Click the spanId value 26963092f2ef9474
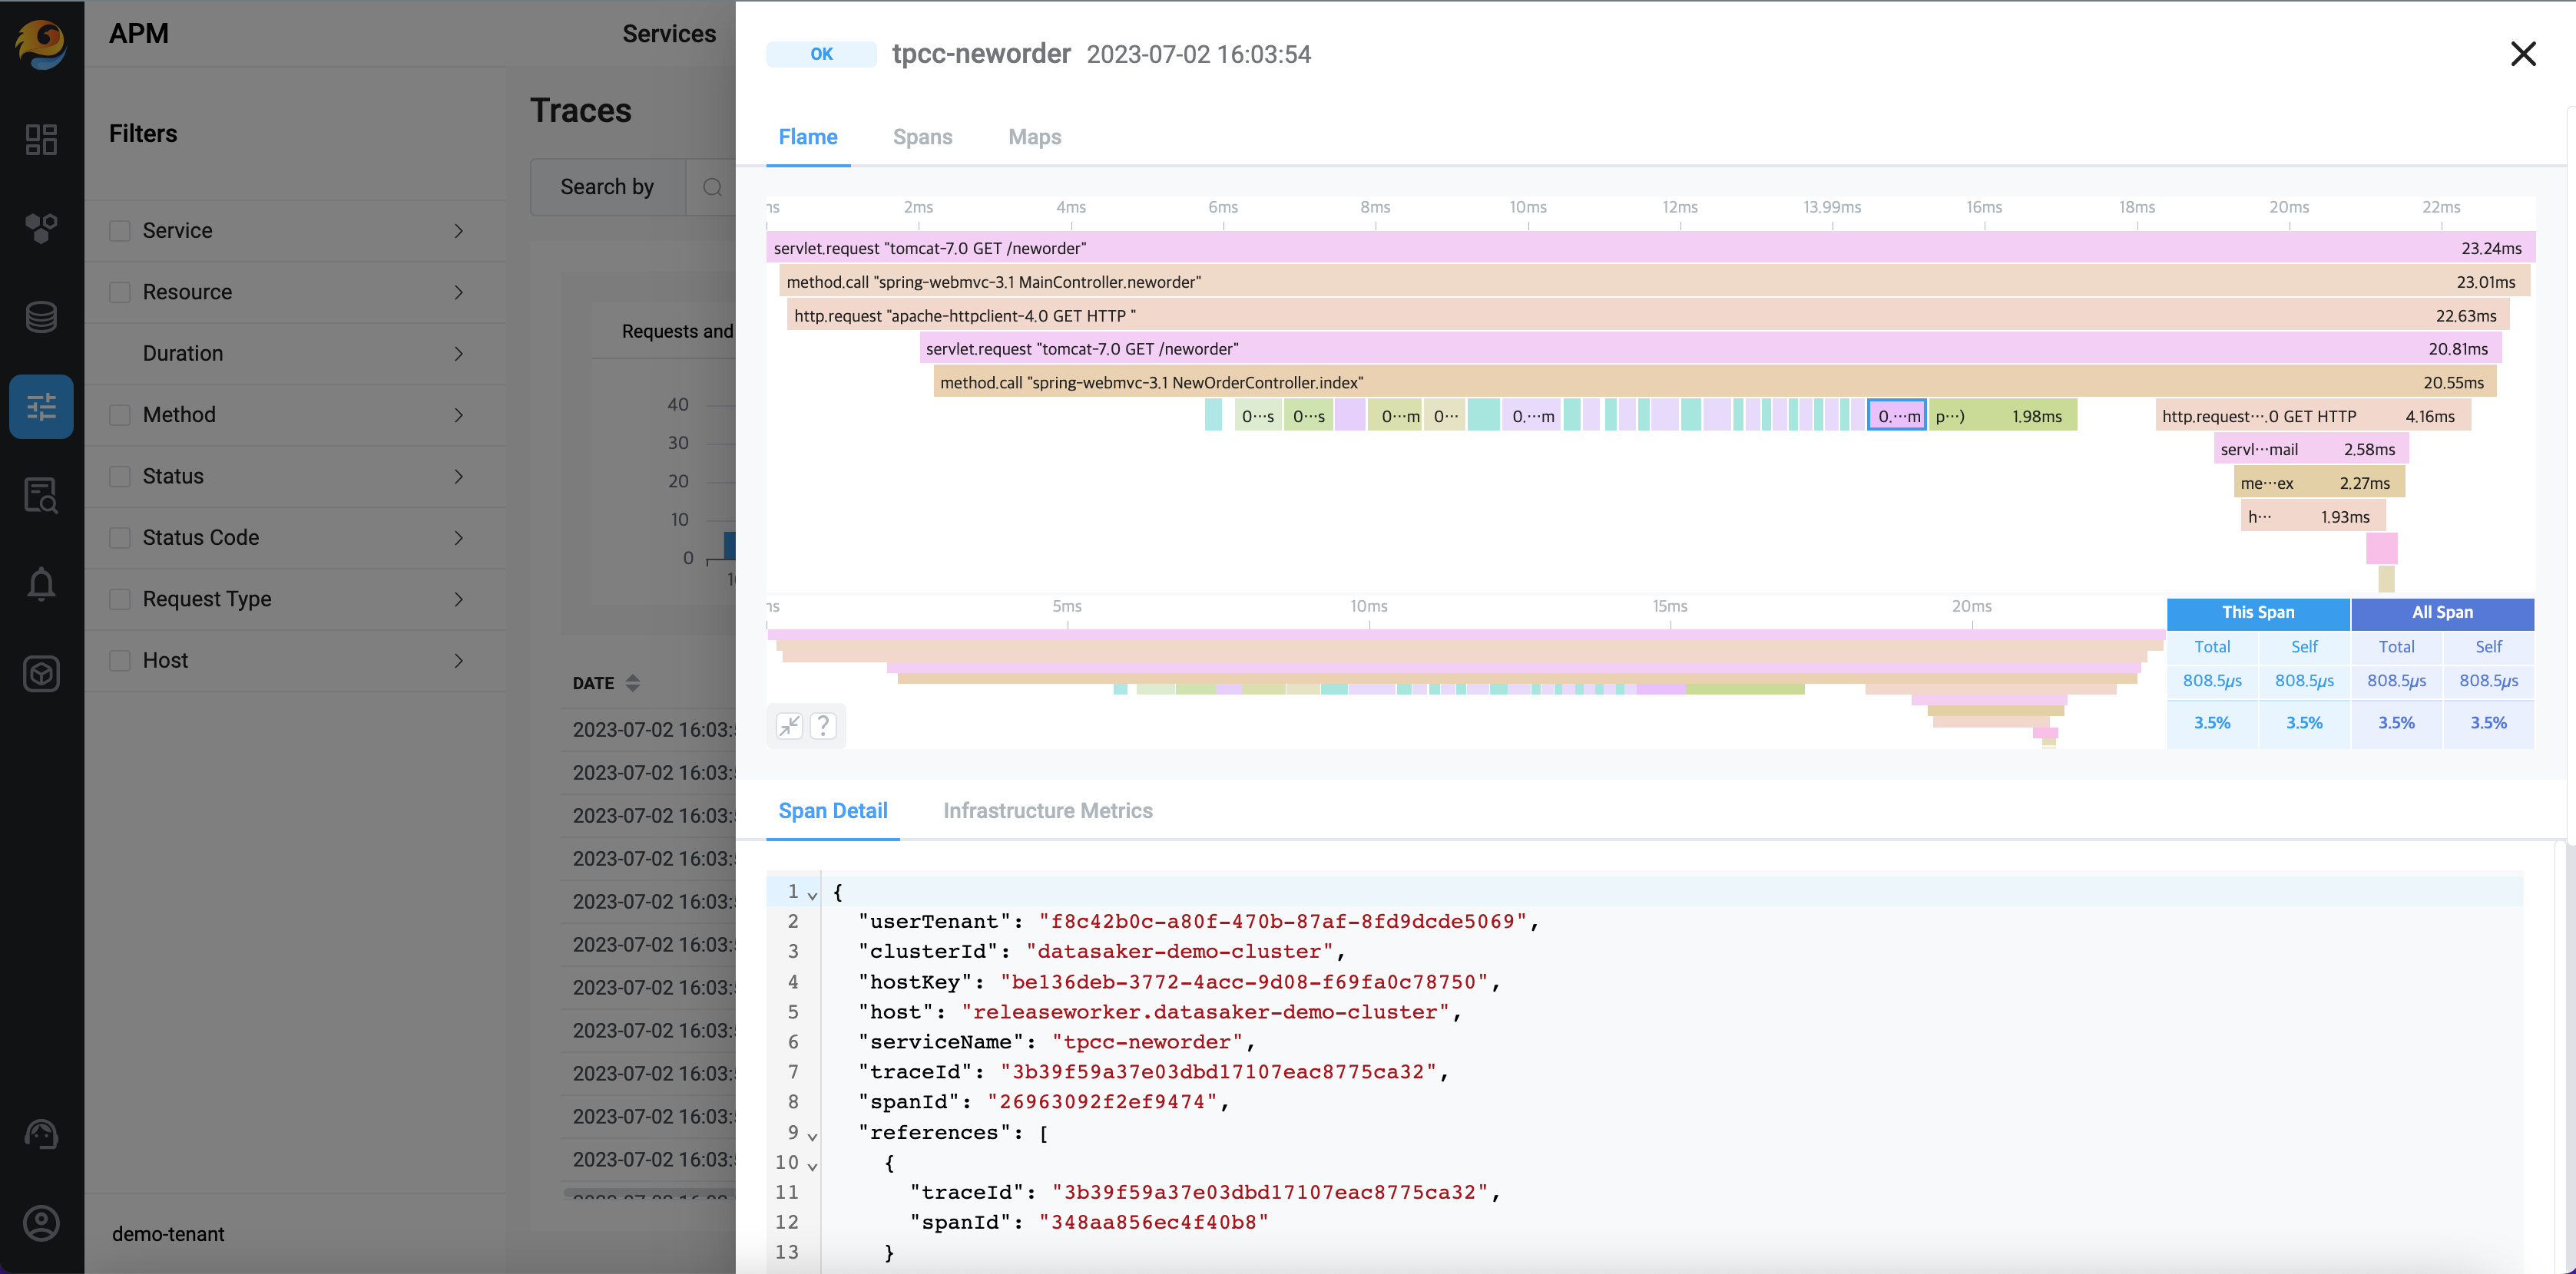Screen dimensions: 2576x1274 (1102, 1102)
